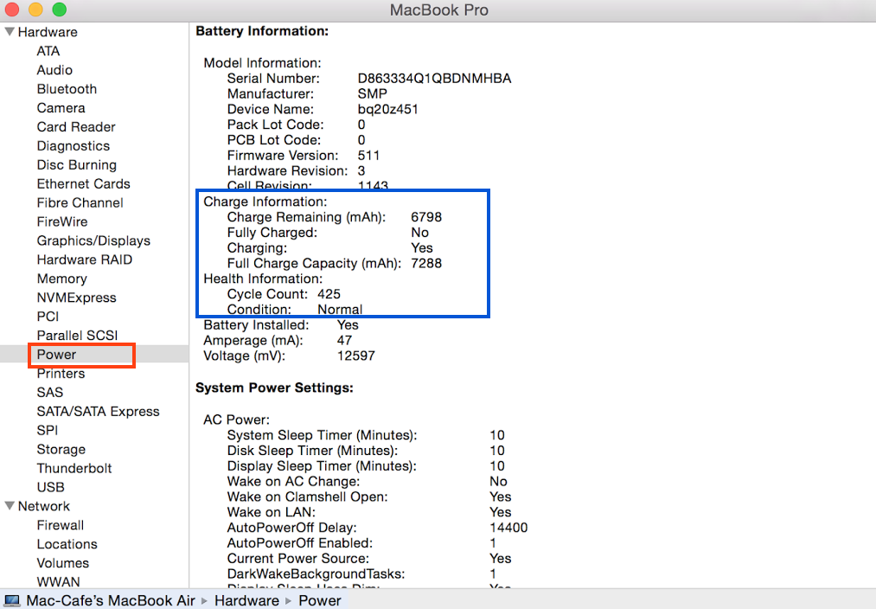Screen dimensions: 876x609
Task: Select SPI in the sidebar
Action: 48,430
